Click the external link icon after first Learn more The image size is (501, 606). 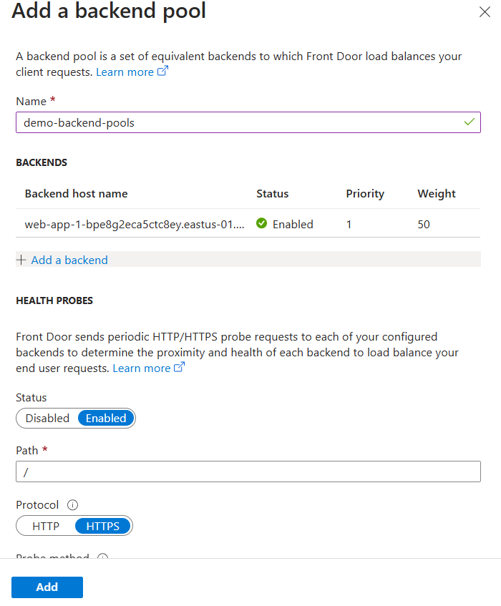coord(162,72)
